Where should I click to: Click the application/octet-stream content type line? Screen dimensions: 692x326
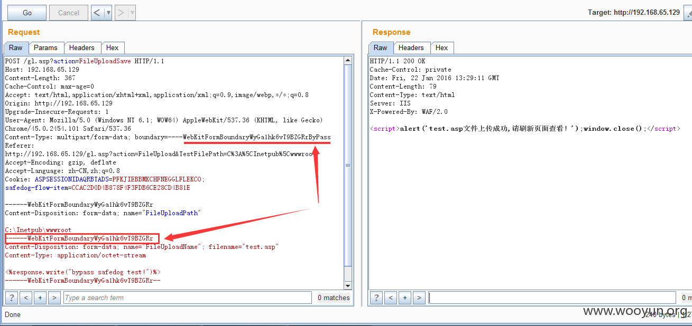pos(76,255)
